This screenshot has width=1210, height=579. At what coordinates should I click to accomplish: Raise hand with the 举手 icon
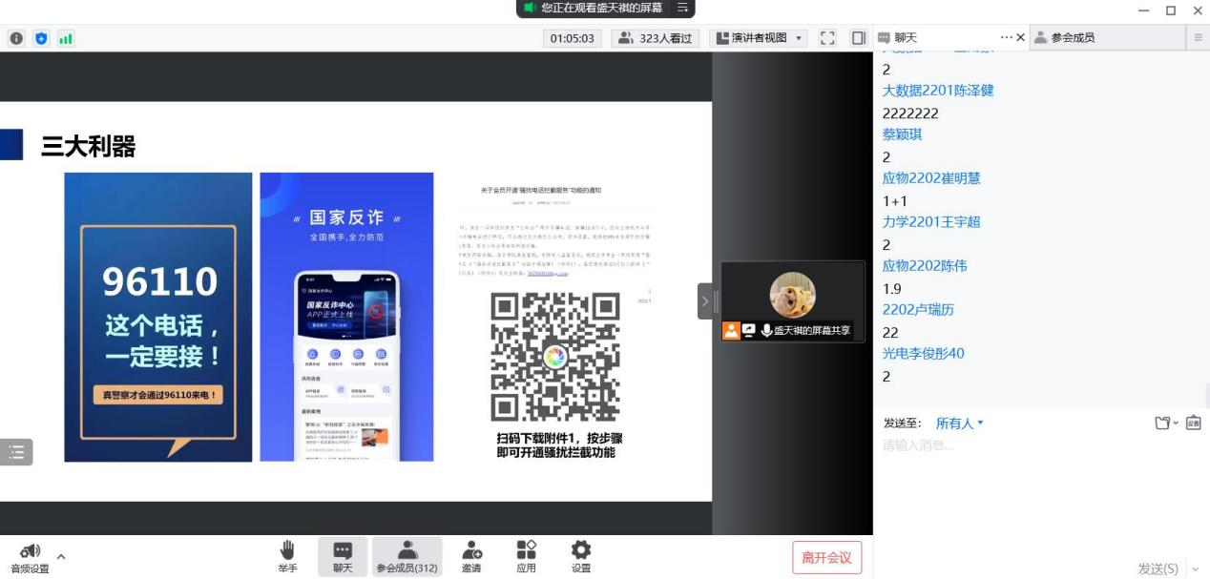coord(287,556)
